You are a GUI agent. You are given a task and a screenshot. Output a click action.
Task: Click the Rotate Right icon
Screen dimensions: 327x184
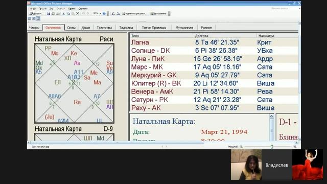[118, 14]
